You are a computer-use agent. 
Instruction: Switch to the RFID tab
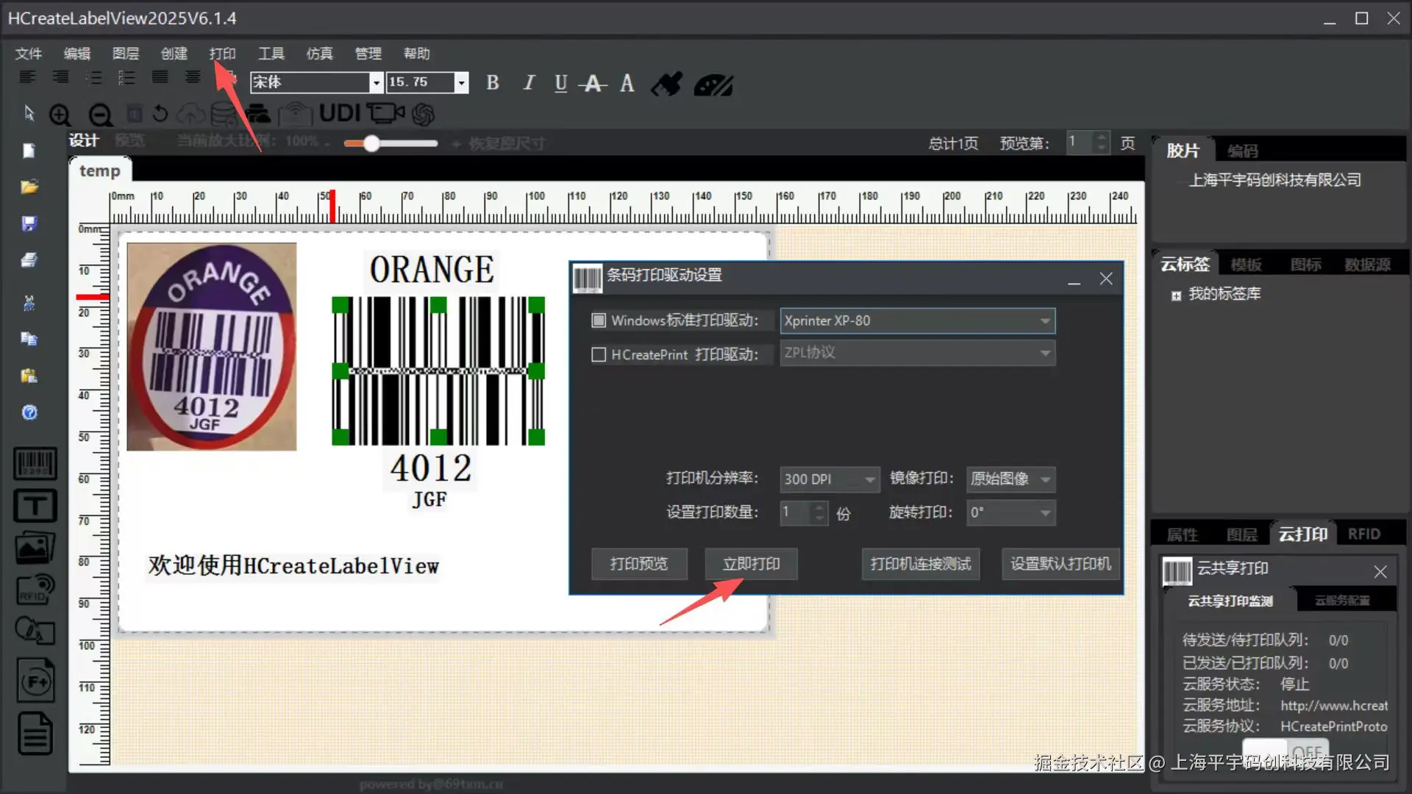1363,534
